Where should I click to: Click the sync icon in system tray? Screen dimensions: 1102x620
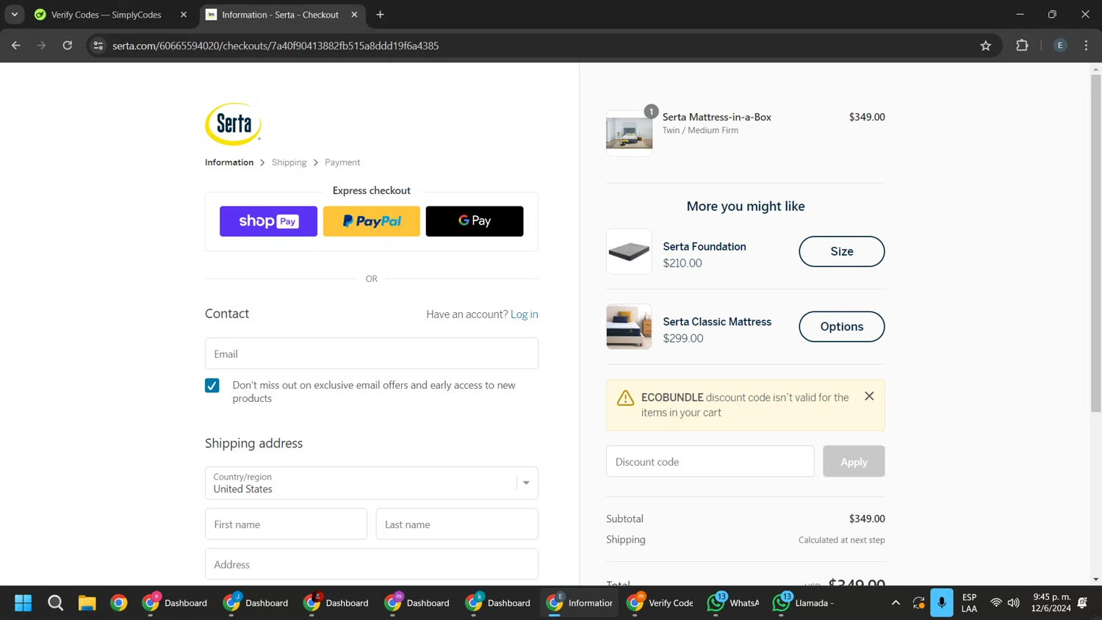click(x=918, y=603)
